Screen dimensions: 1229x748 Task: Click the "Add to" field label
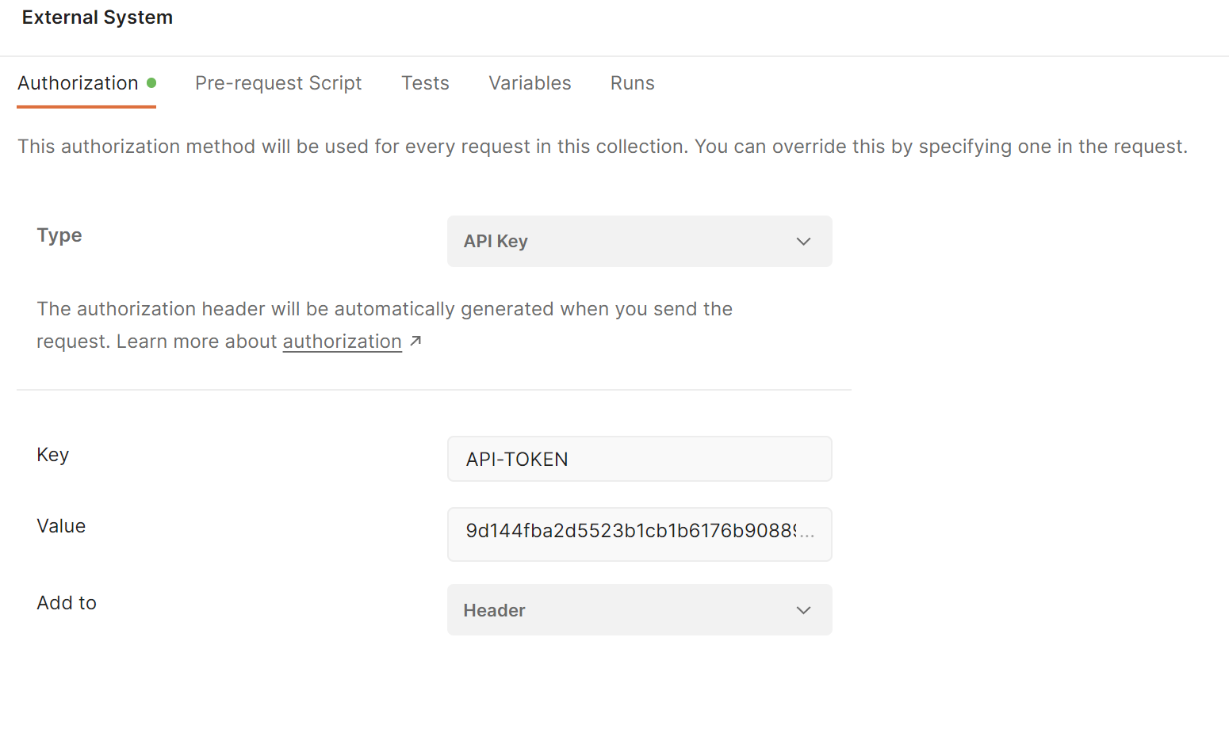tap(67, 603)
